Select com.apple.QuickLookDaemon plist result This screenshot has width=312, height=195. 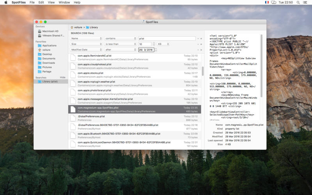point(135,144)
